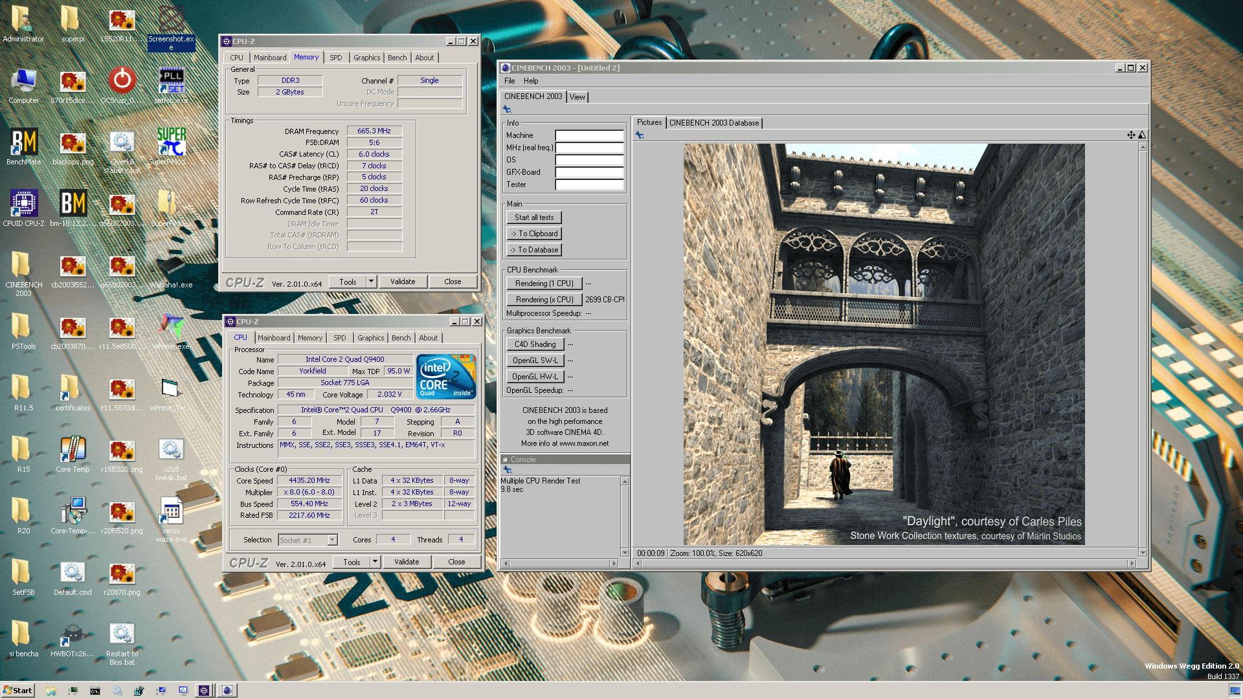Select the Pictures tab
The width and height of the screenshot is (1243, 699).
pos(649,122)
